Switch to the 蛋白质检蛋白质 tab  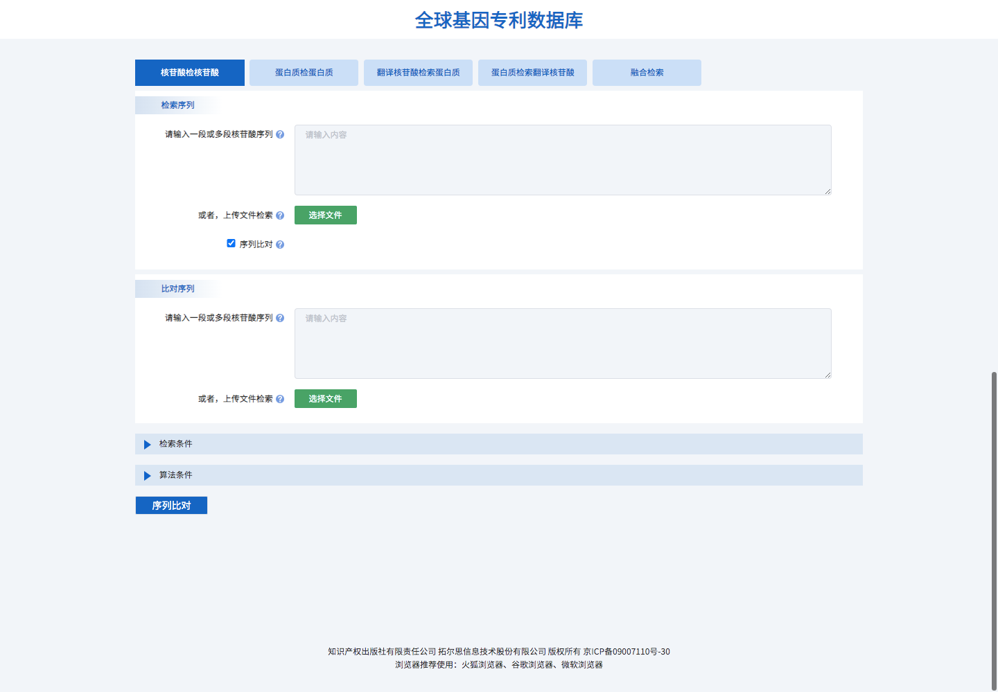(304, 73)
